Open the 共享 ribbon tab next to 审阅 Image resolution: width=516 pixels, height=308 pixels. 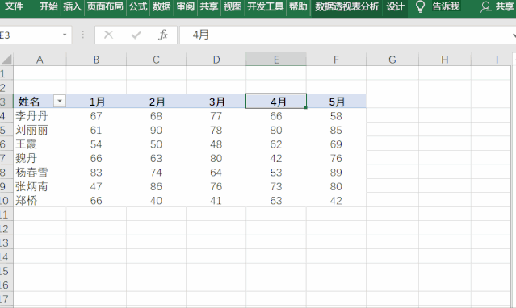[x=209, y=6]
